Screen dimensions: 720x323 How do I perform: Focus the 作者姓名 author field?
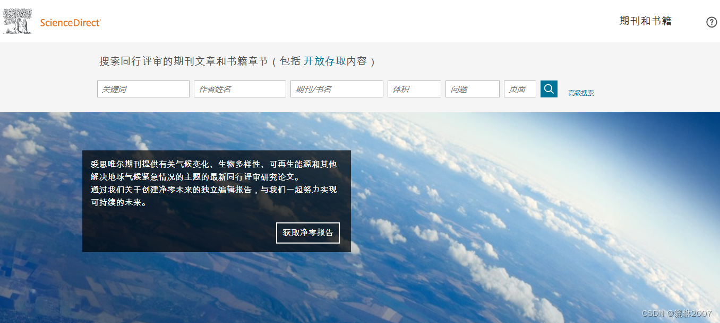point(240,89)
